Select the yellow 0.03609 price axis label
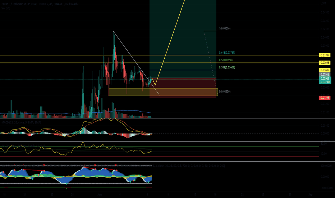This screenshot has height=198, width=335. pyautogui.click(x=325, y=70)
